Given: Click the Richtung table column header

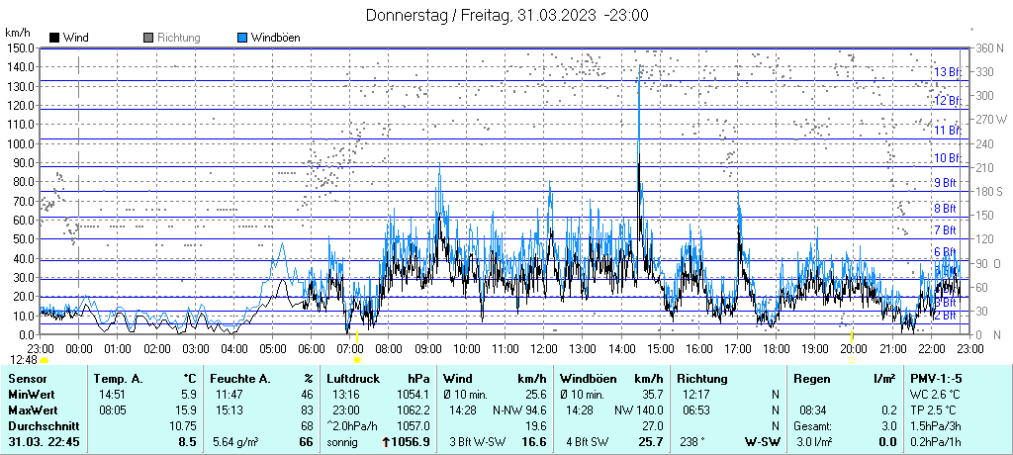Looking at the screenshot, I should pos(701,379).
